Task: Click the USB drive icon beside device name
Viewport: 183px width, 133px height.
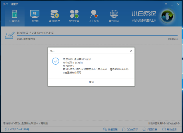Action: coord(10,35)
